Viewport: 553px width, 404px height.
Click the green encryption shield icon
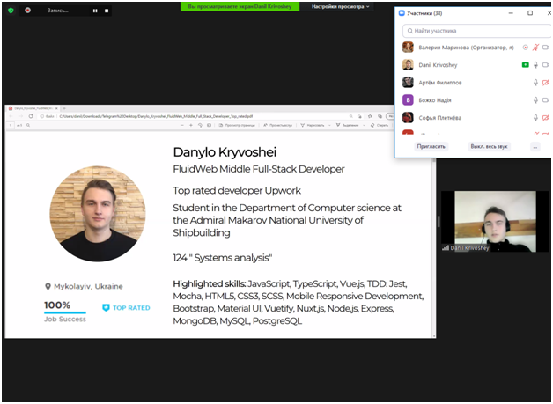[x=10, y=10]
